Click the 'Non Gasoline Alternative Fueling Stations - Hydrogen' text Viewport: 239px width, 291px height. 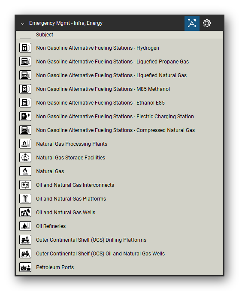tap(97, 48)
